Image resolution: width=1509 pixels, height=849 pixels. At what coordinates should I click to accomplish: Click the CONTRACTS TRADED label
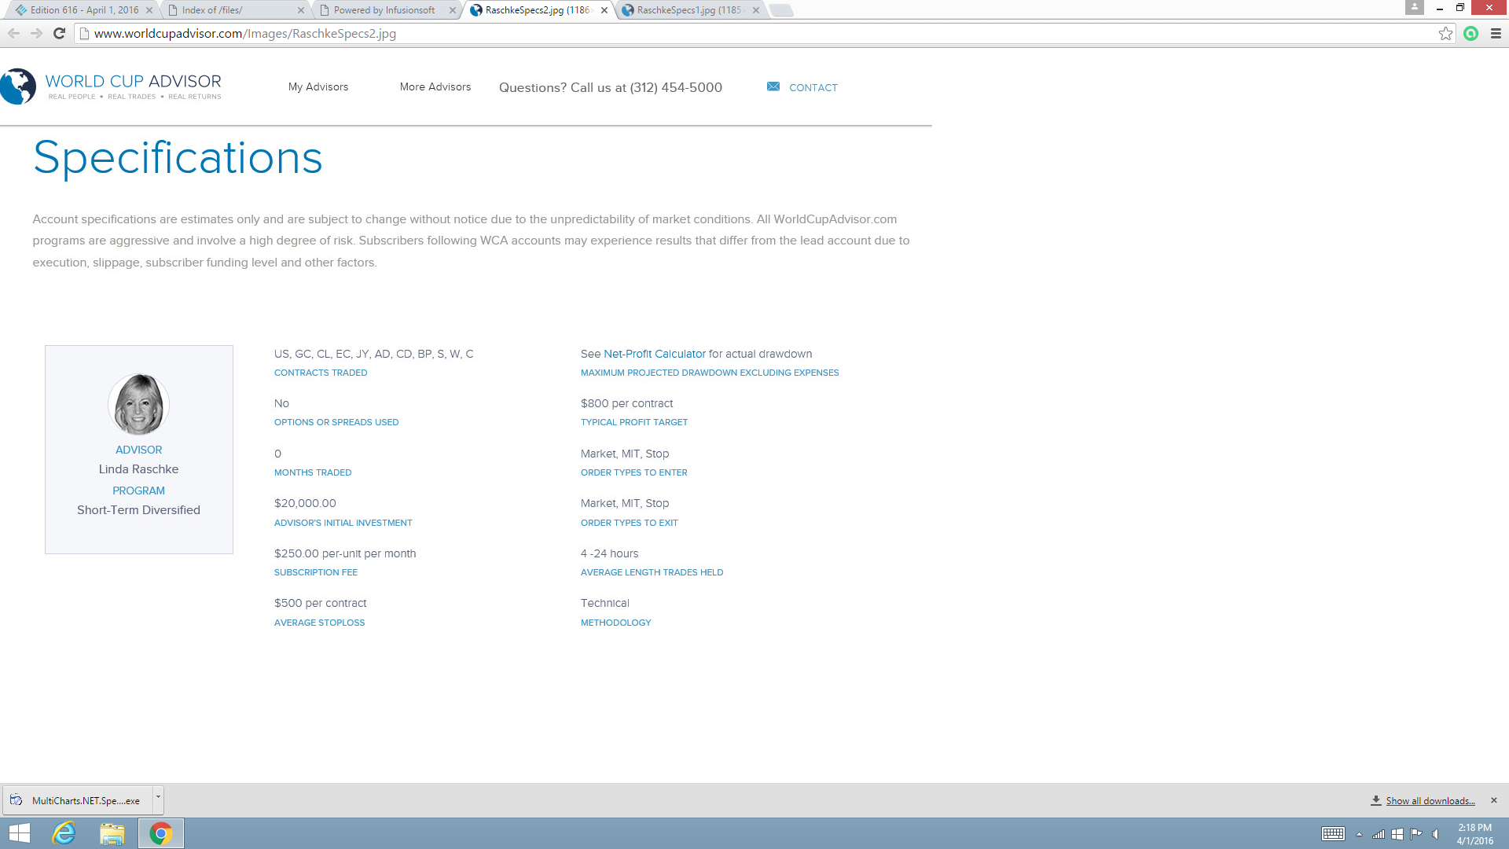coord(321,373)
